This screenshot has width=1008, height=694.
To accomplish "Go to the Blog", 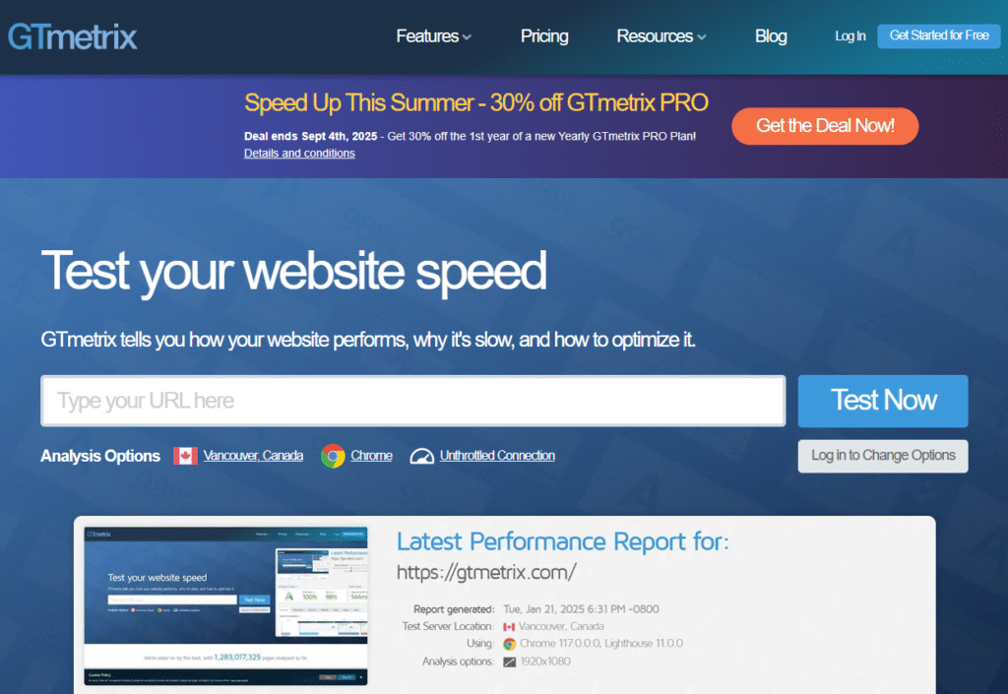I will click(771, 36).
